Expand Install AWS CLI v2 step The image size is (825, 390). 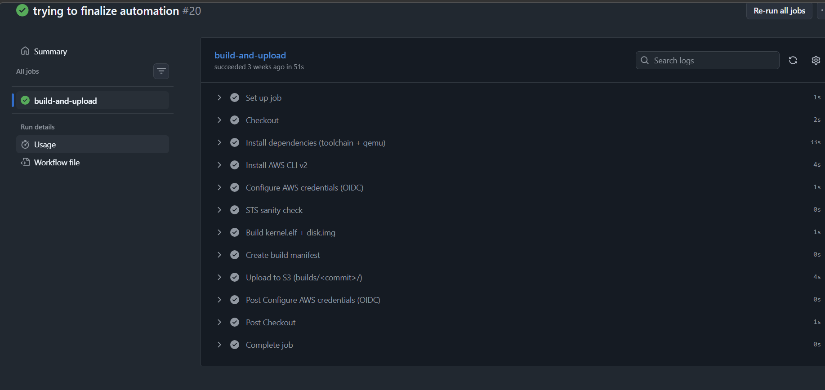pos(219,165)
